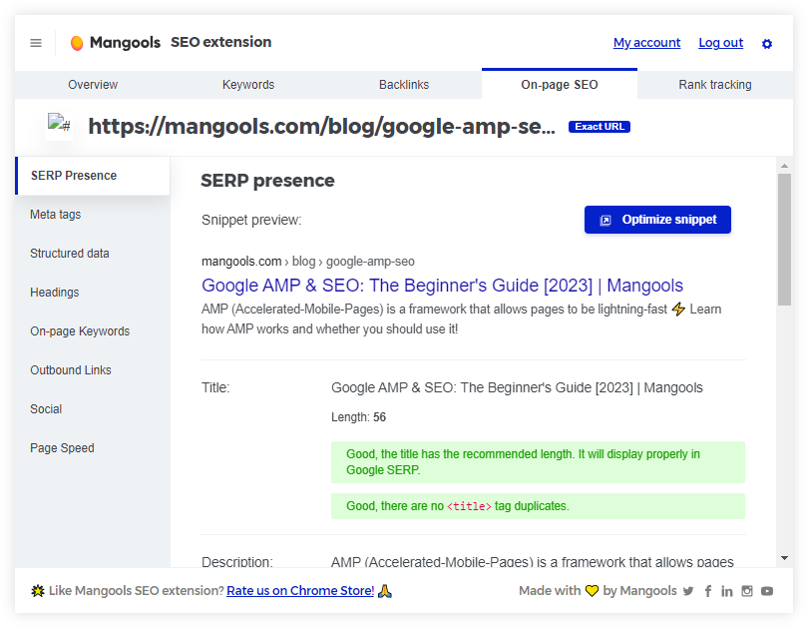808x628 pixels.
Task: Click the mangools.com breadcrumb text
Action: click(x=241, y=262)
